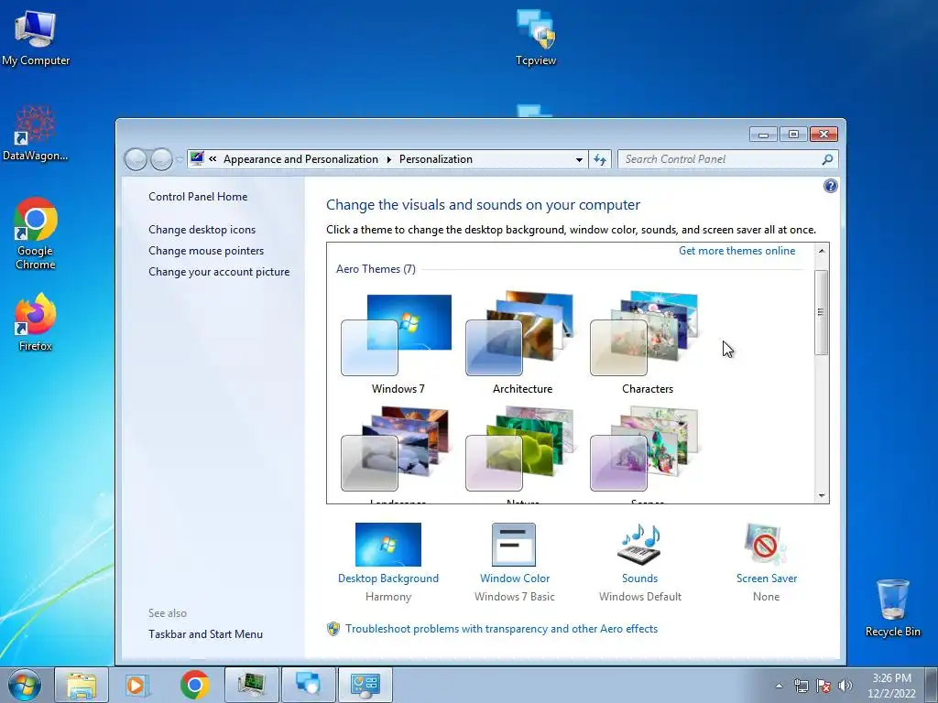This screenshot has width=938, height=703.
Task: Open Firefox desktop shortcut
Action: coord(36,321)
